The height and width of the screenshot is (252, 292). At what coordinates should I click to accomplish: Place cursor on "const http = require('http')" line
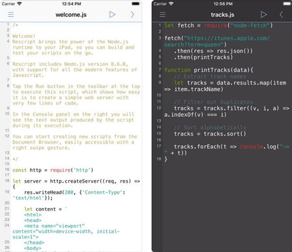(53, 170)
